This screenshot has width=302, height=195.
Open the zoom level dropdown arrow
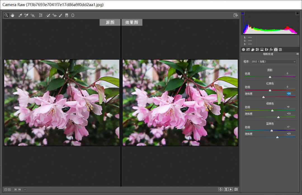click(x=25, y=190)
